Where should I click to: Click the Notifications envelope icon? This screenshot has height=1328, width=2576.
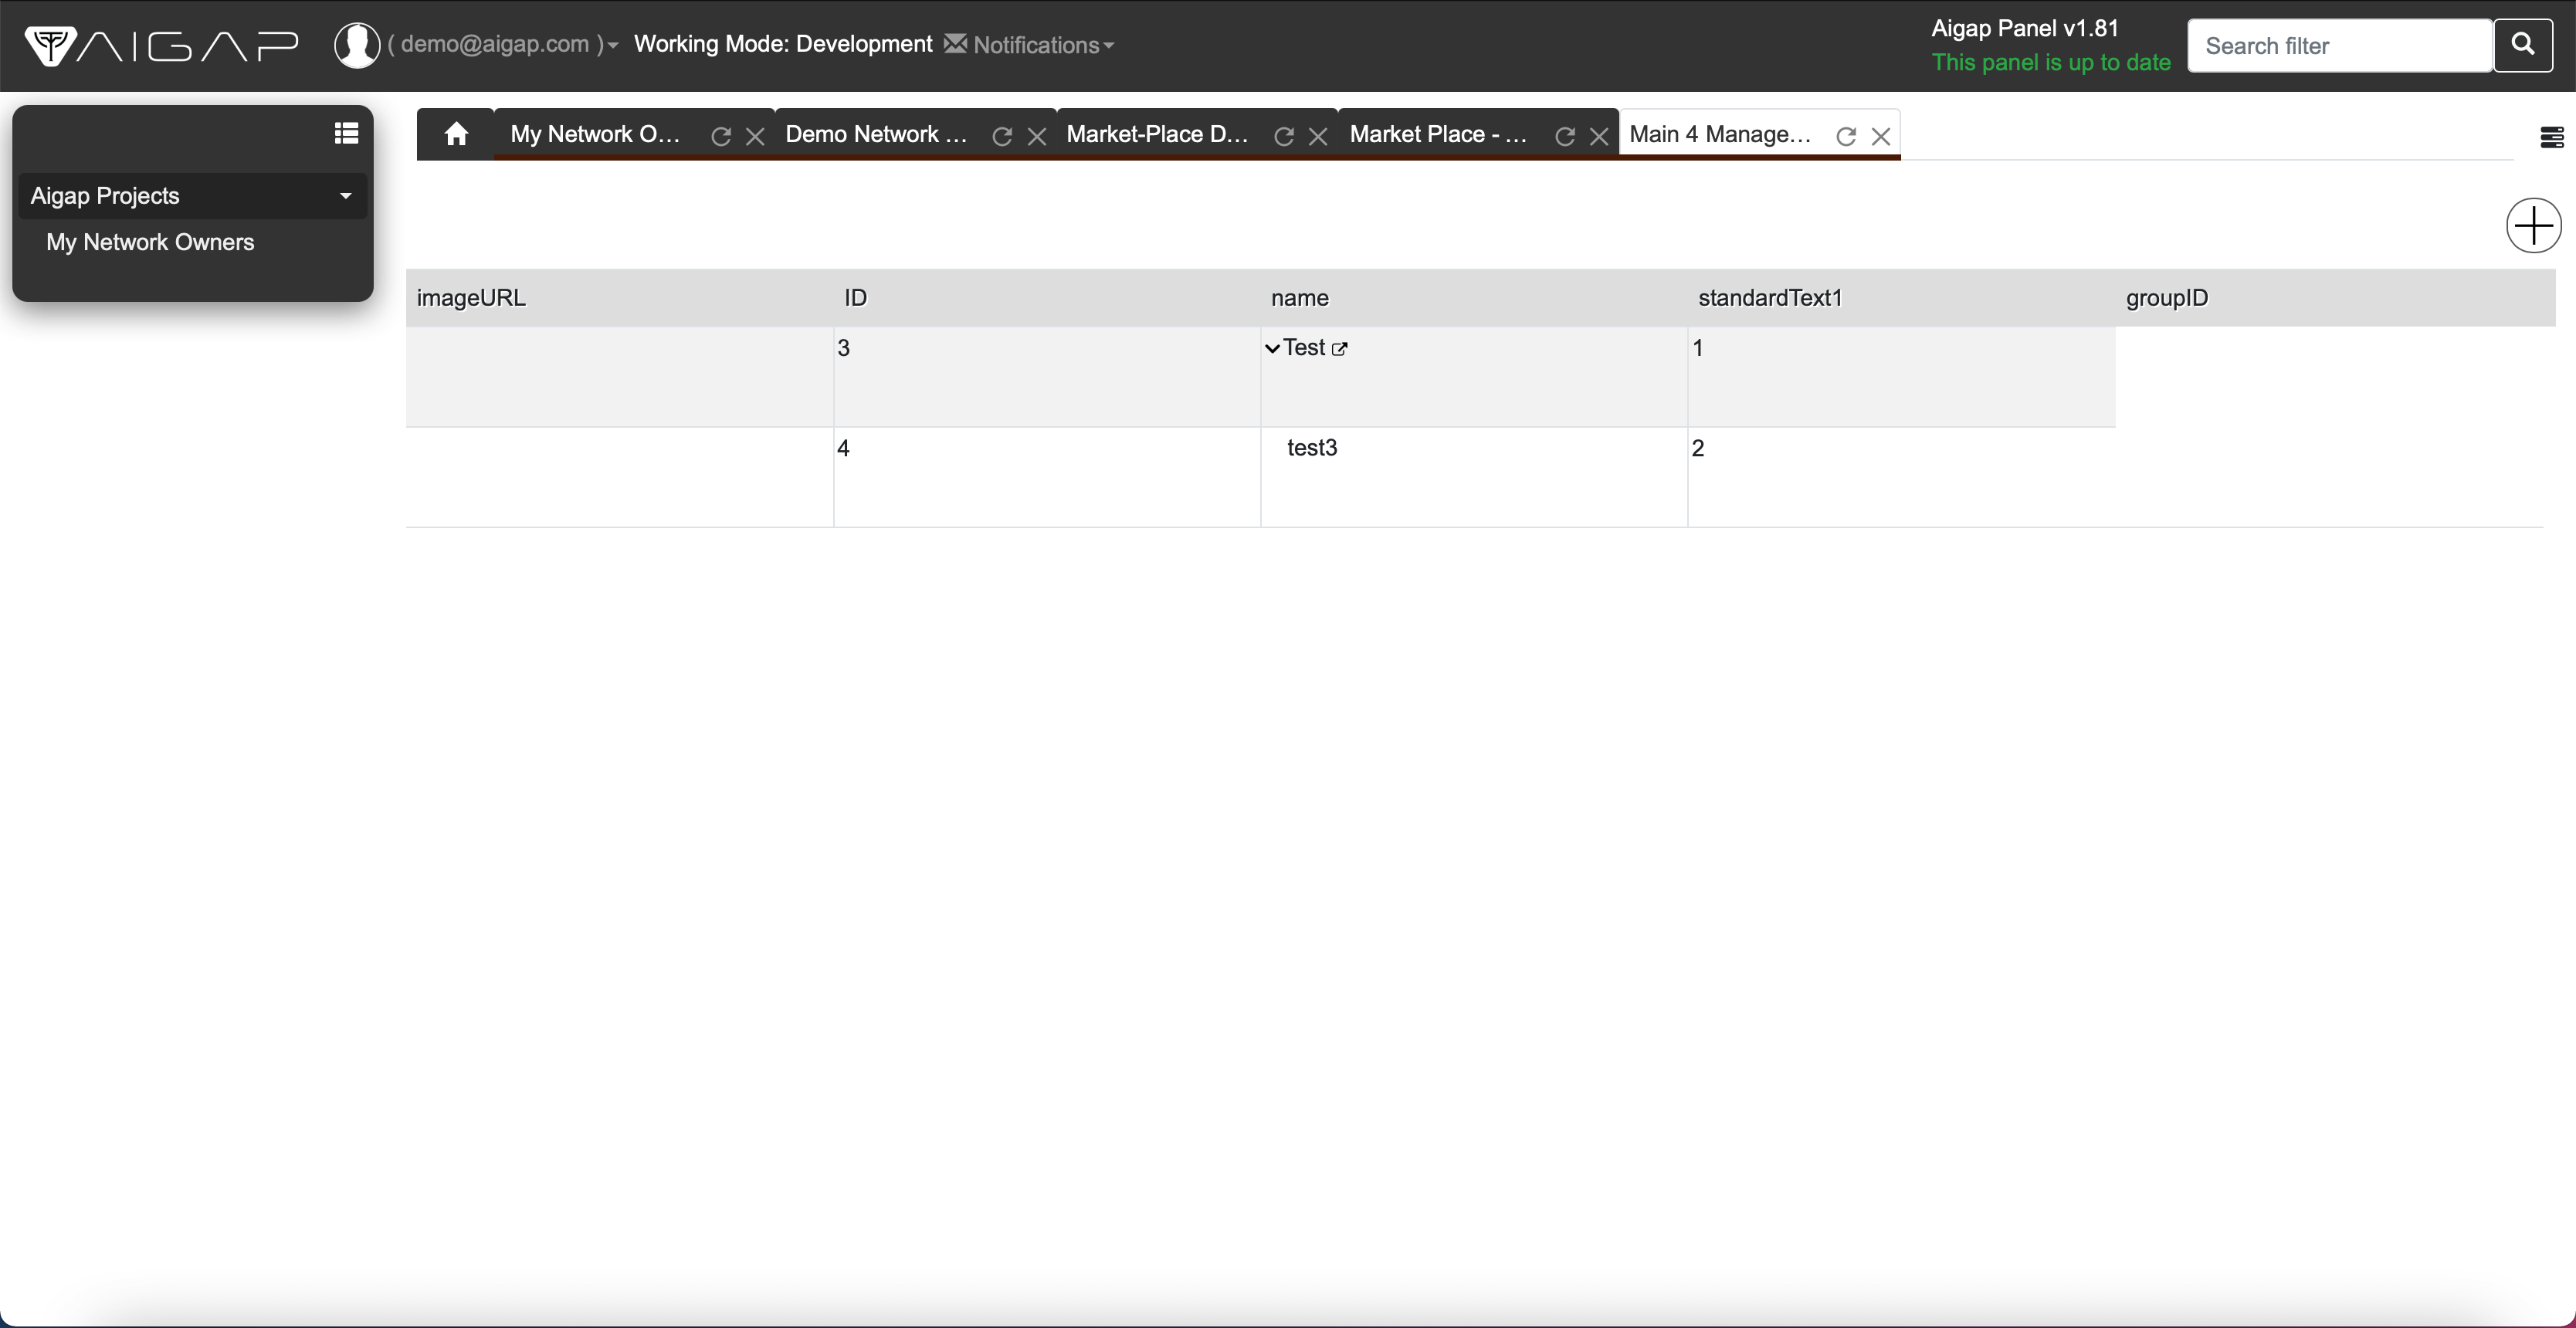pos(955,43)
